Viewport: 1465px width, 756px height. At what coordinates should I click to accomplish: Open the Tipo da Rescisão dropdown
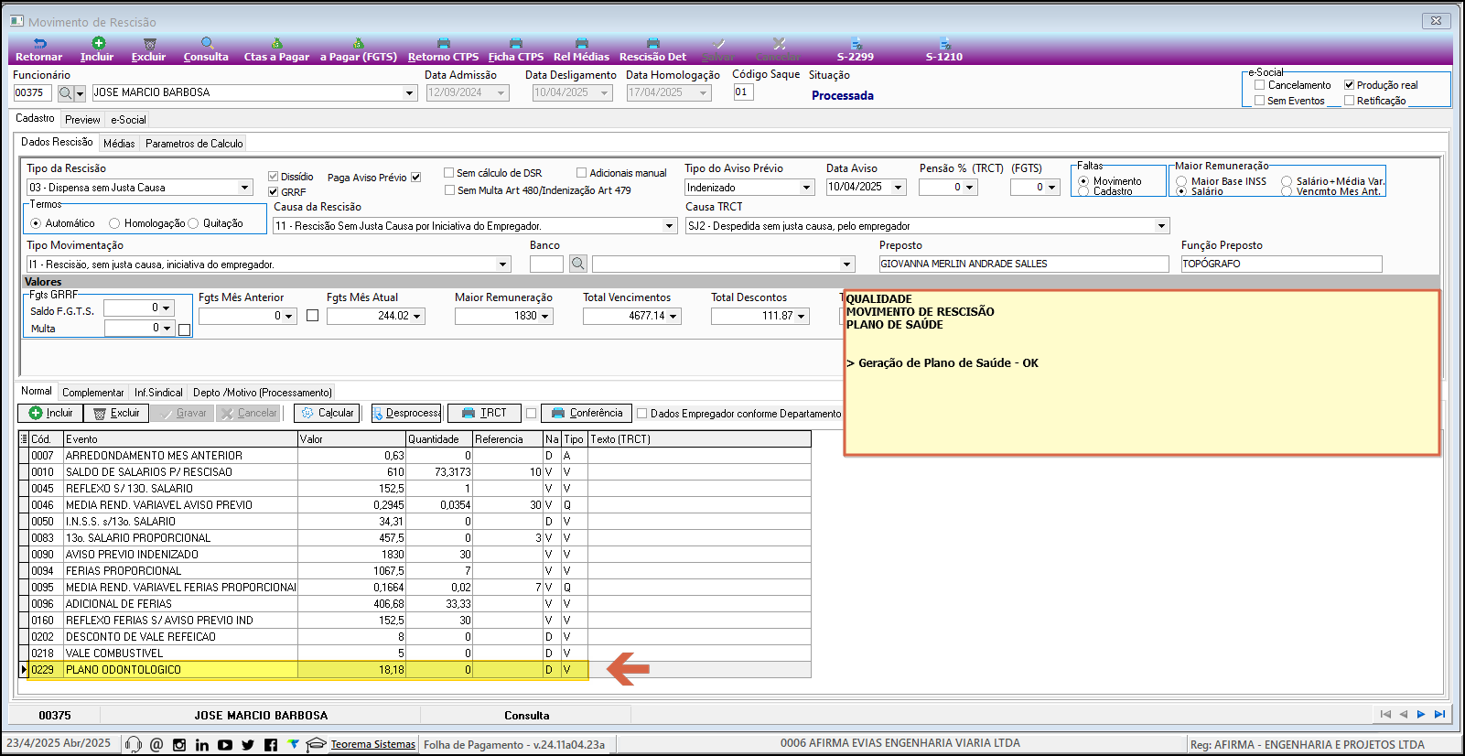(244, 188)
